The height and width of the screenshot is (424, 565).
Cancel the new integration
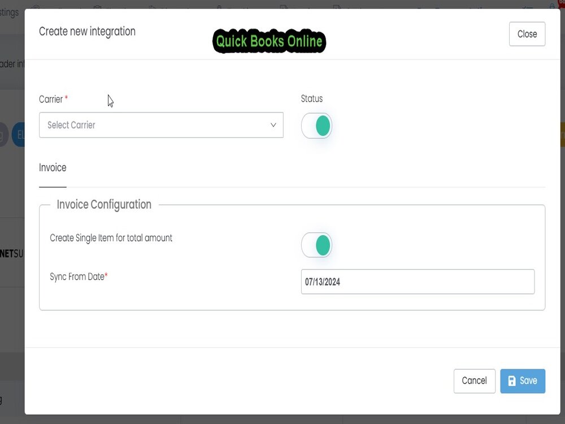click(474, 380)
